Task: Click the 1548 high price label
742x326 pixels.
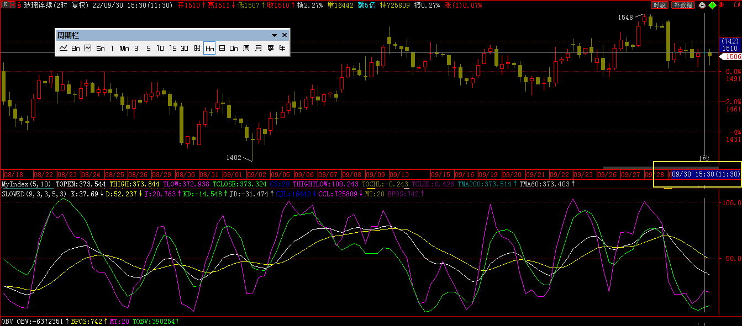Action: point(625,18)
